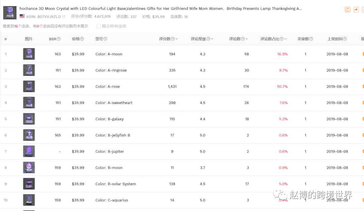Enable the 展示所有变体 checkbox
Image resolution: width=364 pixels, height=211 pixels.
[98, 26]
